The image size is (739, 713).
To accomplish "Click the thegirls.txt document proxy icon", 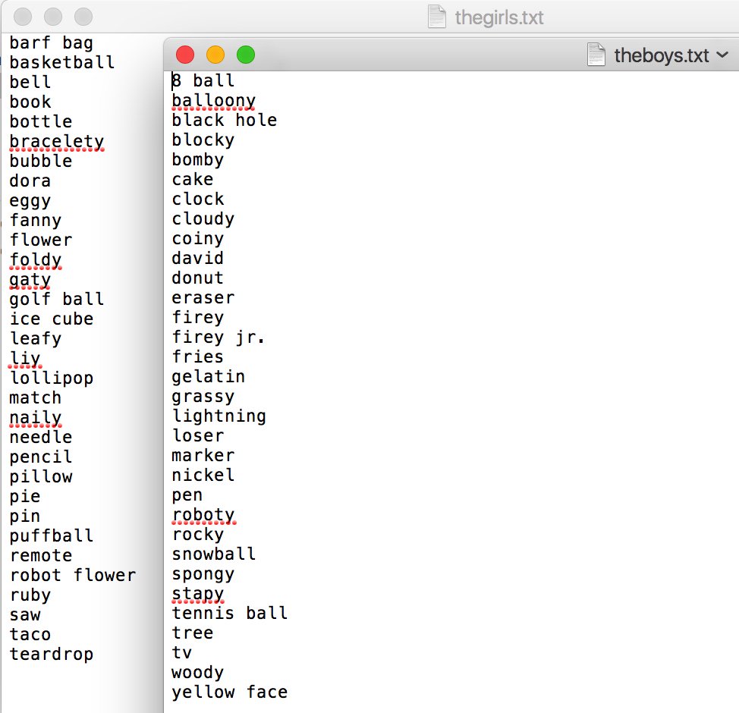I will coord(437,17).
